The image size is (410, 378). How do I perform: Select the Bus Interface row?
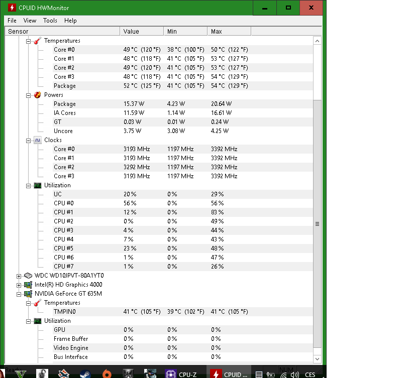click(182, 357)
